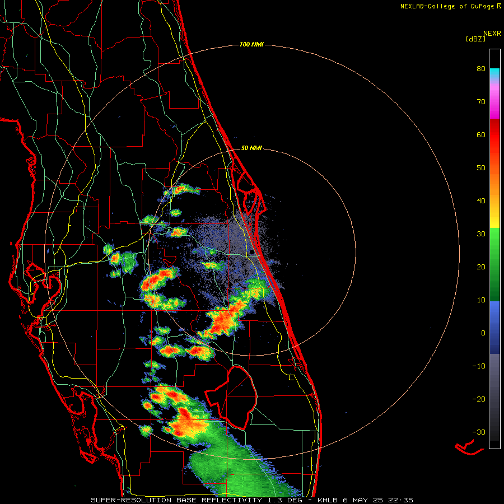Click the 50 value on the dBZ scale
This screenshot has height=504, width=504.
[x=481, y=168]
